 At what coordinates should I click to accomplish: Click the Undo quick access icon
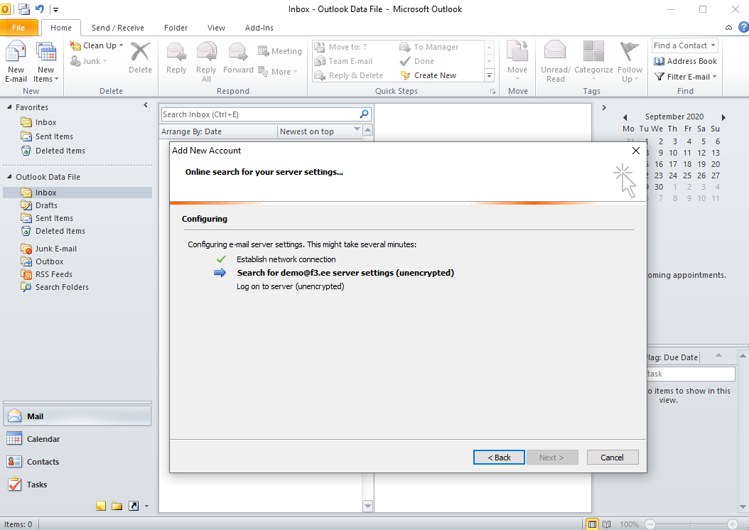(40, 9)
